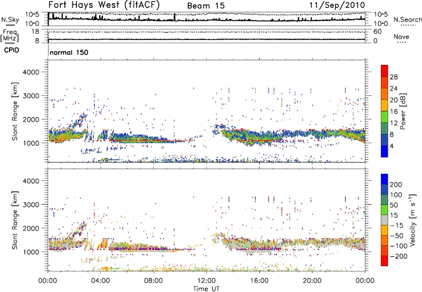
Task: Click the velocity colorbar gray middle segment
Action: coord(385,220)
